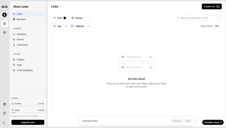This screenshot has width=226, height=128.
Task: Open the user profile avatar at the bottom of the rail
Action: coord(4,122)
